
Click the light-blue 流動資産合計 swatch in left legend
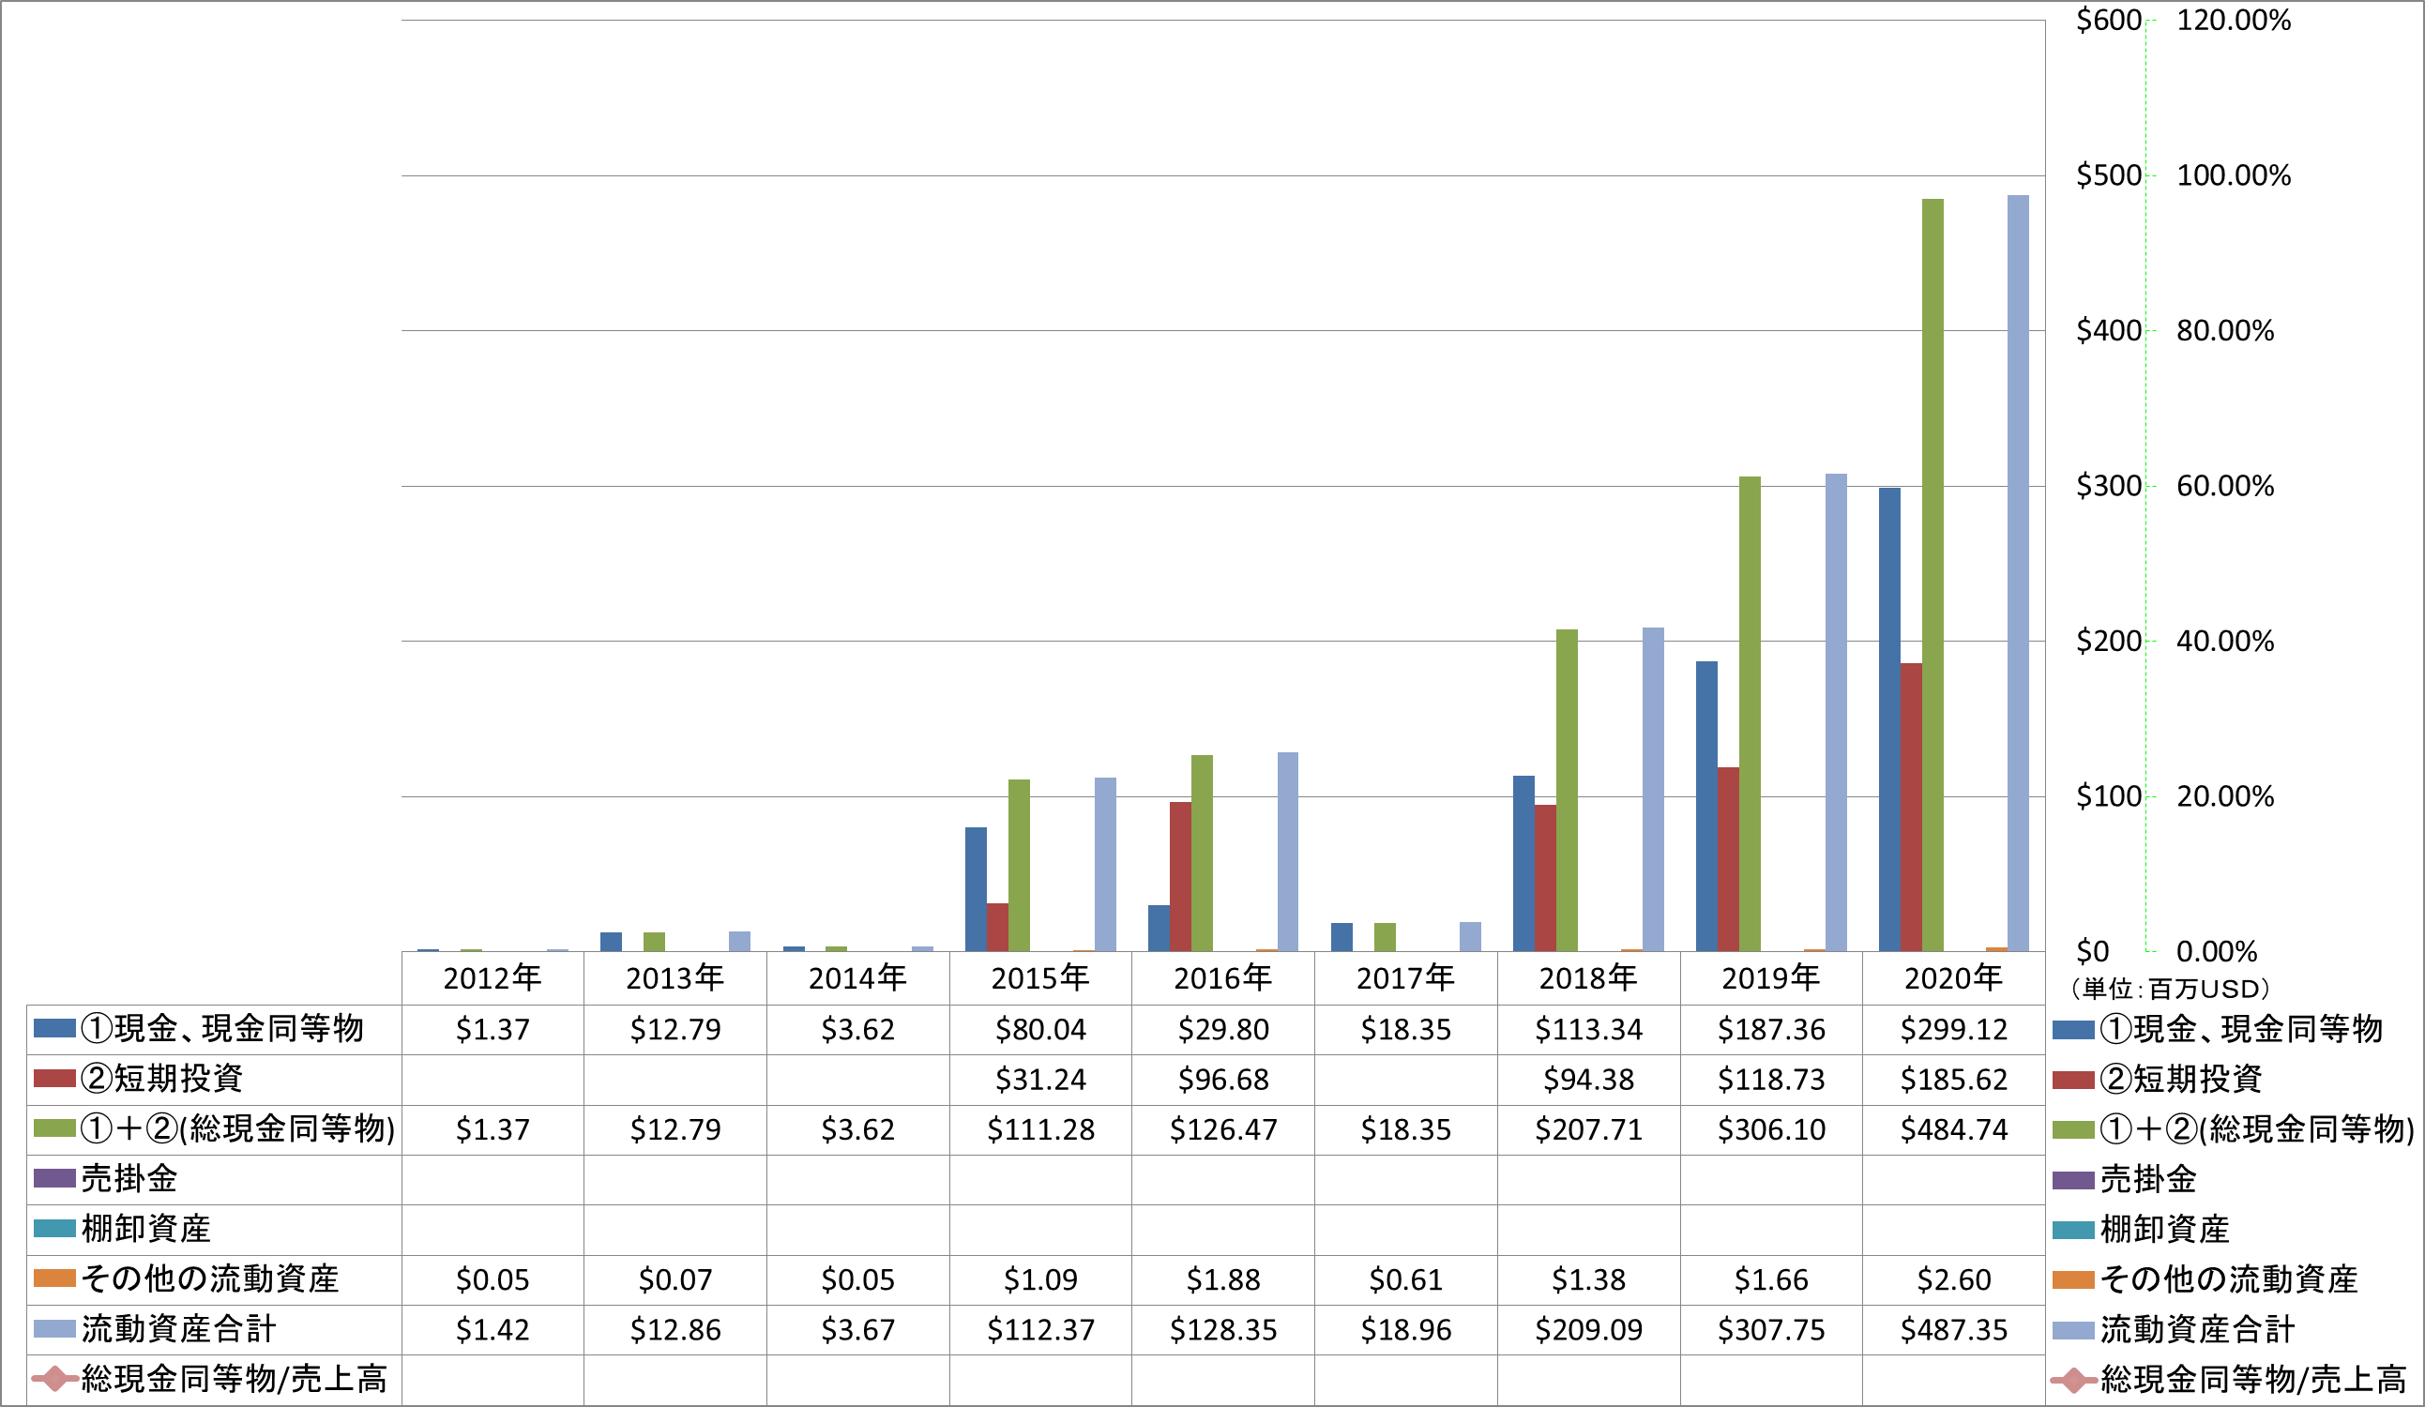click(53, 1329)
